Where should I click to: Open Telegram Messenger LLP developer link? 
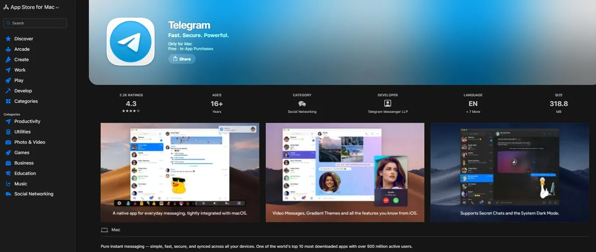pos(388,112)
